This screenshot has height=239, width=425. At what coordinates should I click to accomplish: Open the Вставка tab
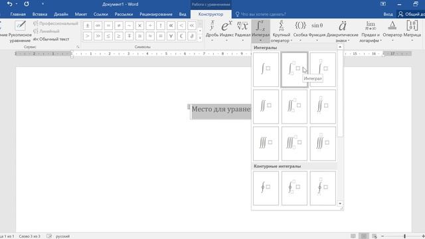pos(40,14)
